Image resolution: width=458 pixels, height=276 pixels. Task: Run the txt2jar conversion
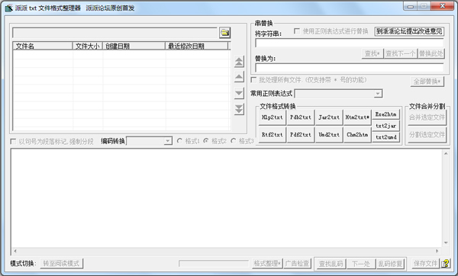385,126
